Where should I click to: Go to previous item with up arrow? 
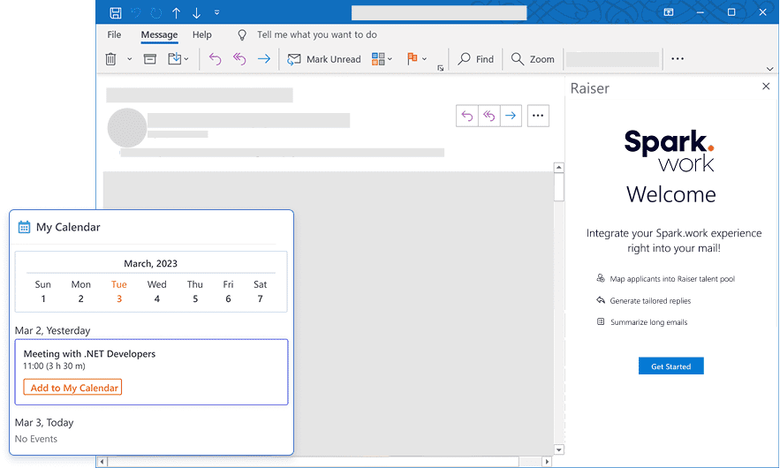(176, 13)
